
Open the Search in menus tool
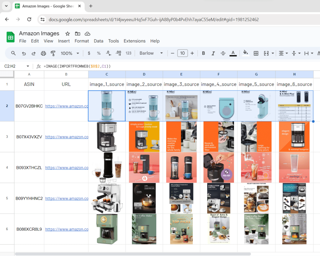[x=13, y=53]
